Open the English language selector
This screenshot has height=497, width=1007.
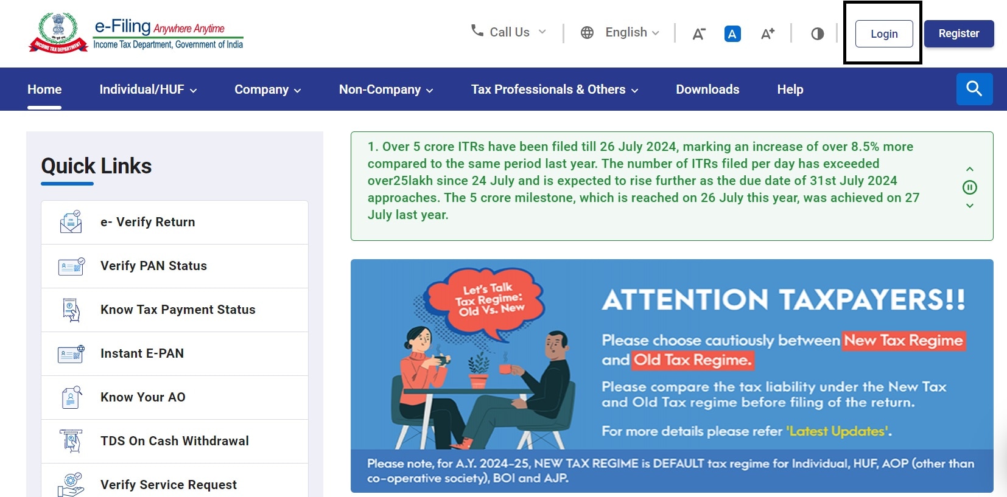click(620, 32)
